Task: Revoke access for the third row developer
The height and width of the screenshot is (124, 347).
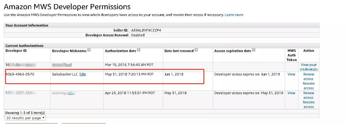Action: [309, 104]
